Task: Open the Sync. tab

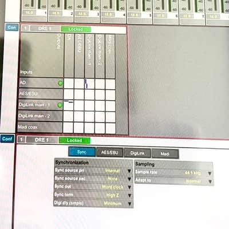Action: [x=82, y=152]
